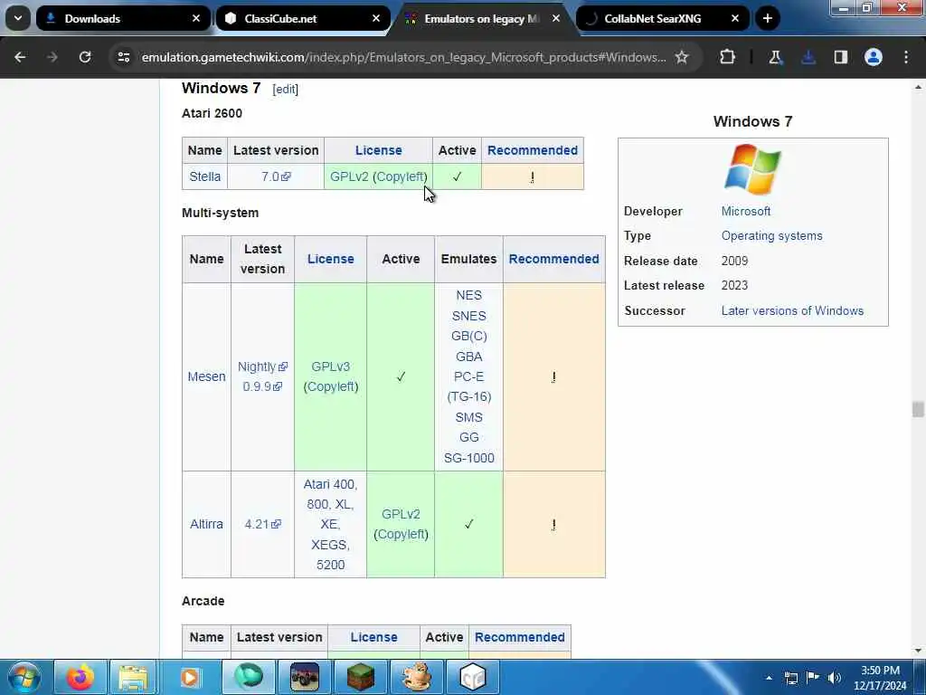Open Later versions of Windows link
The image size is (926, 695).
click(792, 311)
